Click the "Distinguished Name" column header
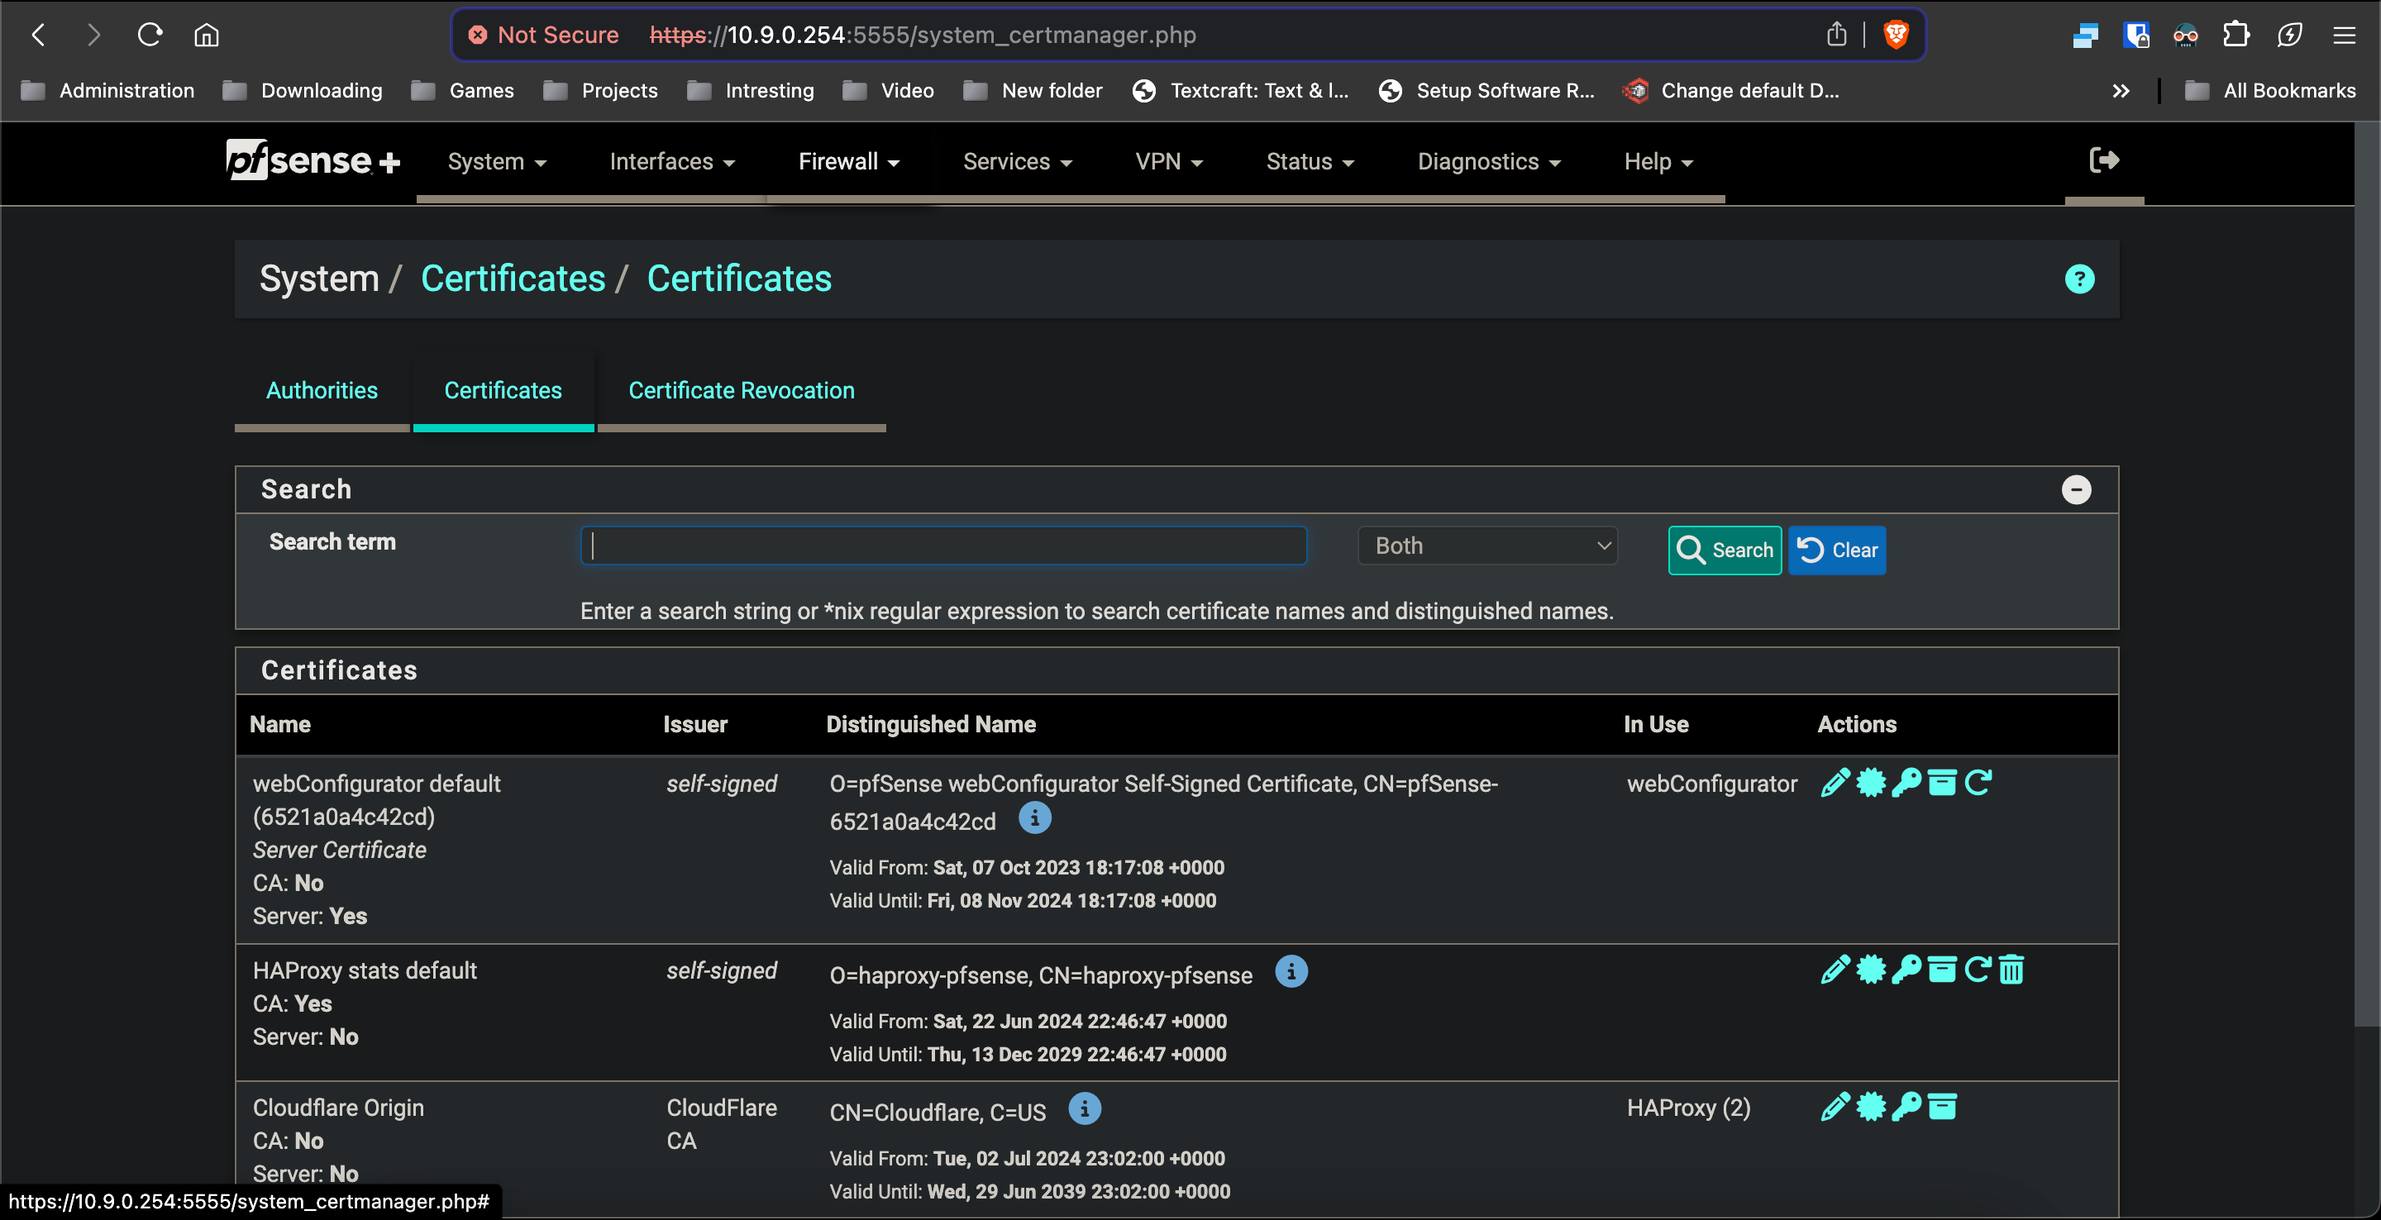Screen dimensions: 2381x1220 931,725
